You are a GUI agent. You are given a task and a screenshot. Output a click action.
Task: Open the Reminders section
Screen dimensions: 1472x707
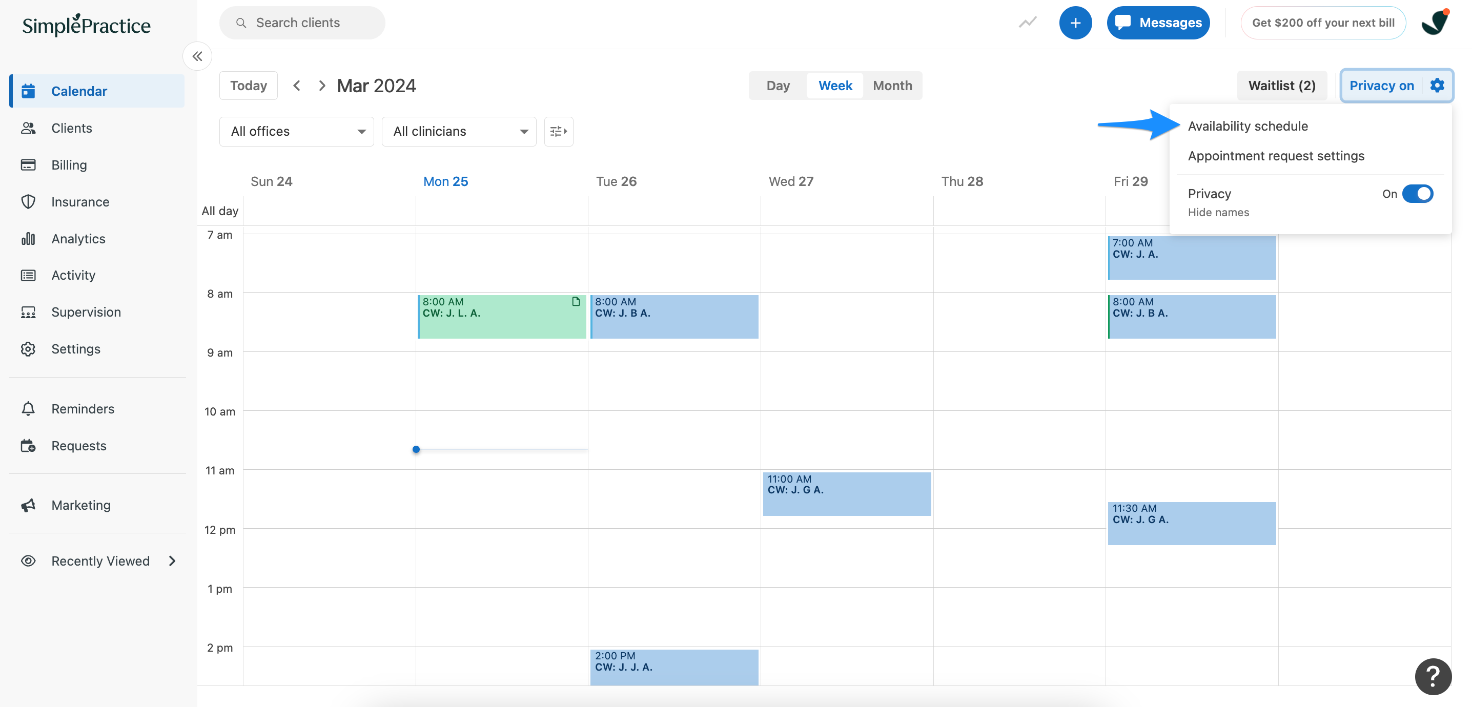click(83, 408)
